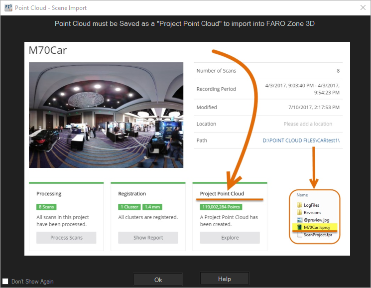Click the Explore button under Project Point Cloud
The width and height of the screenshot is (371, 288).
[230, 238]
